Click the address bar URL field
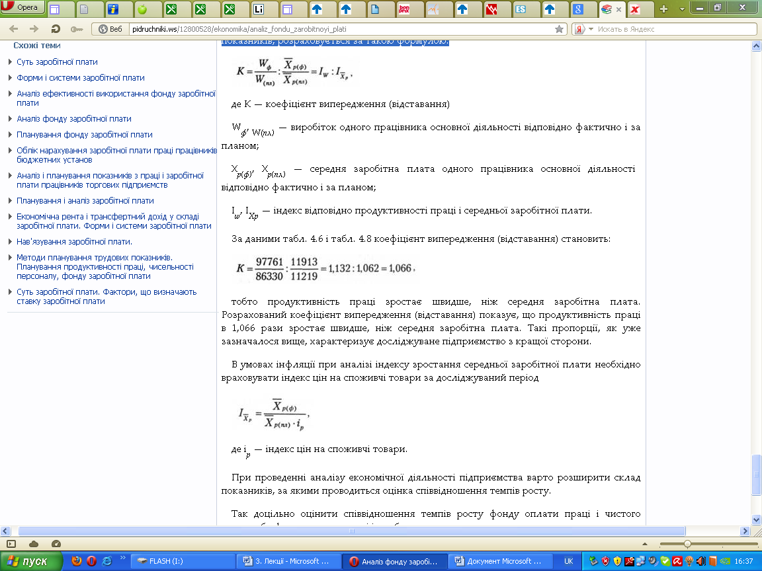The width and height of the screenshot is (762, 571). (340, 29)
